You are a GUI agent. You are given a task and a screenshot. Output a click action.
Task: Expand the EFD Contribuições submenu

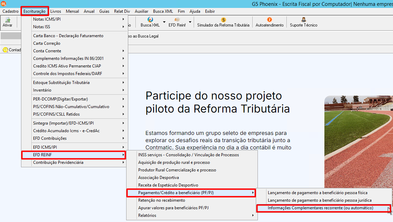click(123, 138)
